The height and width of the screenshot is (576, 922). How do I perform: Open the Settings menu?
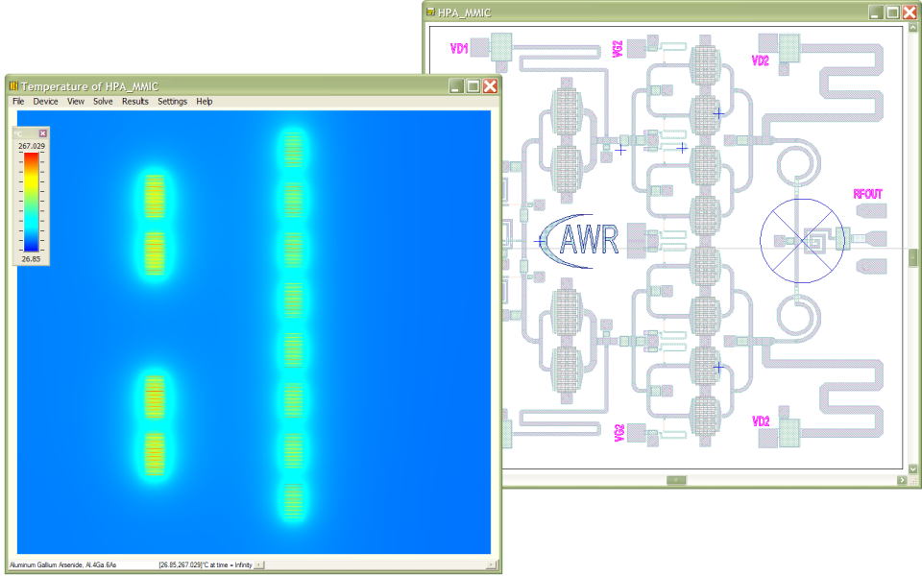pos(173,101)
